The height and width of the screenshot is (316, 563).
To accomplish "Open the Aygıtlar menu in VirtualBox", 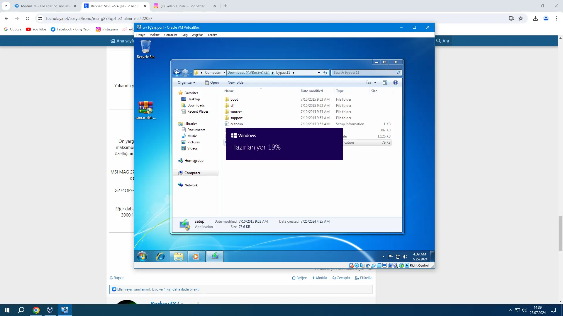I will pos(197,35).
